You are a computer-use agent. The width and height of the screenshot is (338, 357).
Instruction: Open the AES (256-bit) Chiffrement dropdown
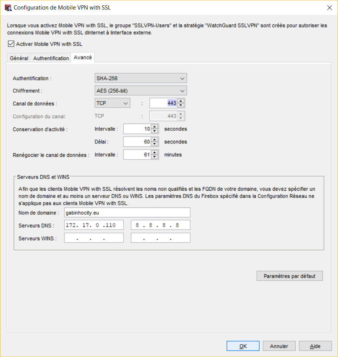click(141, 91)
